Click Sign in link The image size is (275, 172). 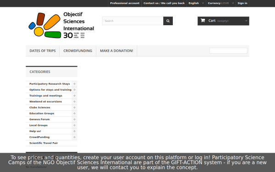(242, 3)
